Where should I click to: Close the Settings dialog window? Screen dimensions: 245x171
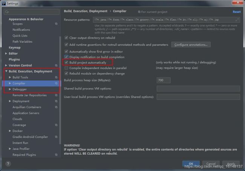(238, 3)
